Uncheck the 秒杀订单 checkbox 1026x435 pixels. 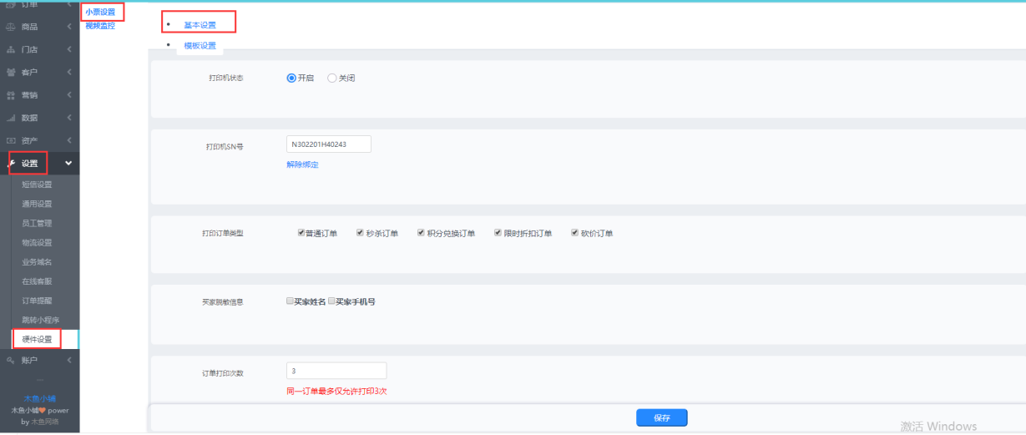[360, 233]
